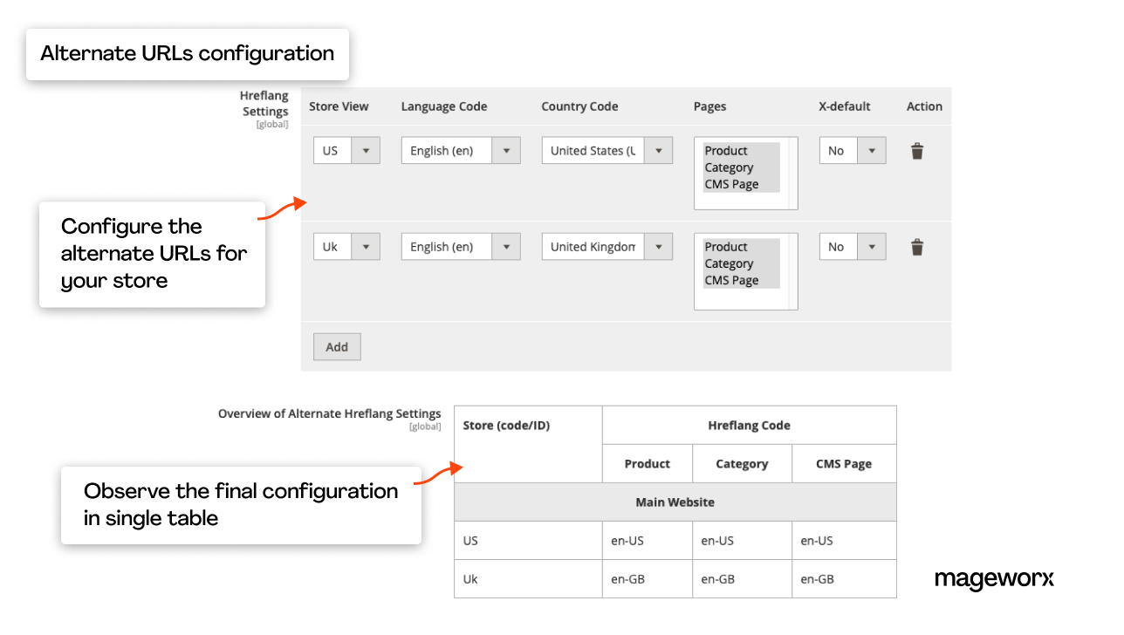Open the Uk Store View dropdown
Viewport: 1124px width, 635px height.
click(346, 247)
